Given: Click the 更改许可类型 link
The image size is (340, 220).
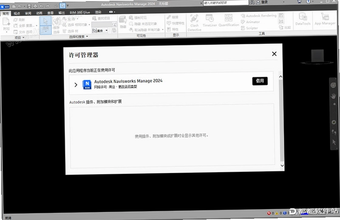Looking at the screenshot, I should (x=127, y=86).
